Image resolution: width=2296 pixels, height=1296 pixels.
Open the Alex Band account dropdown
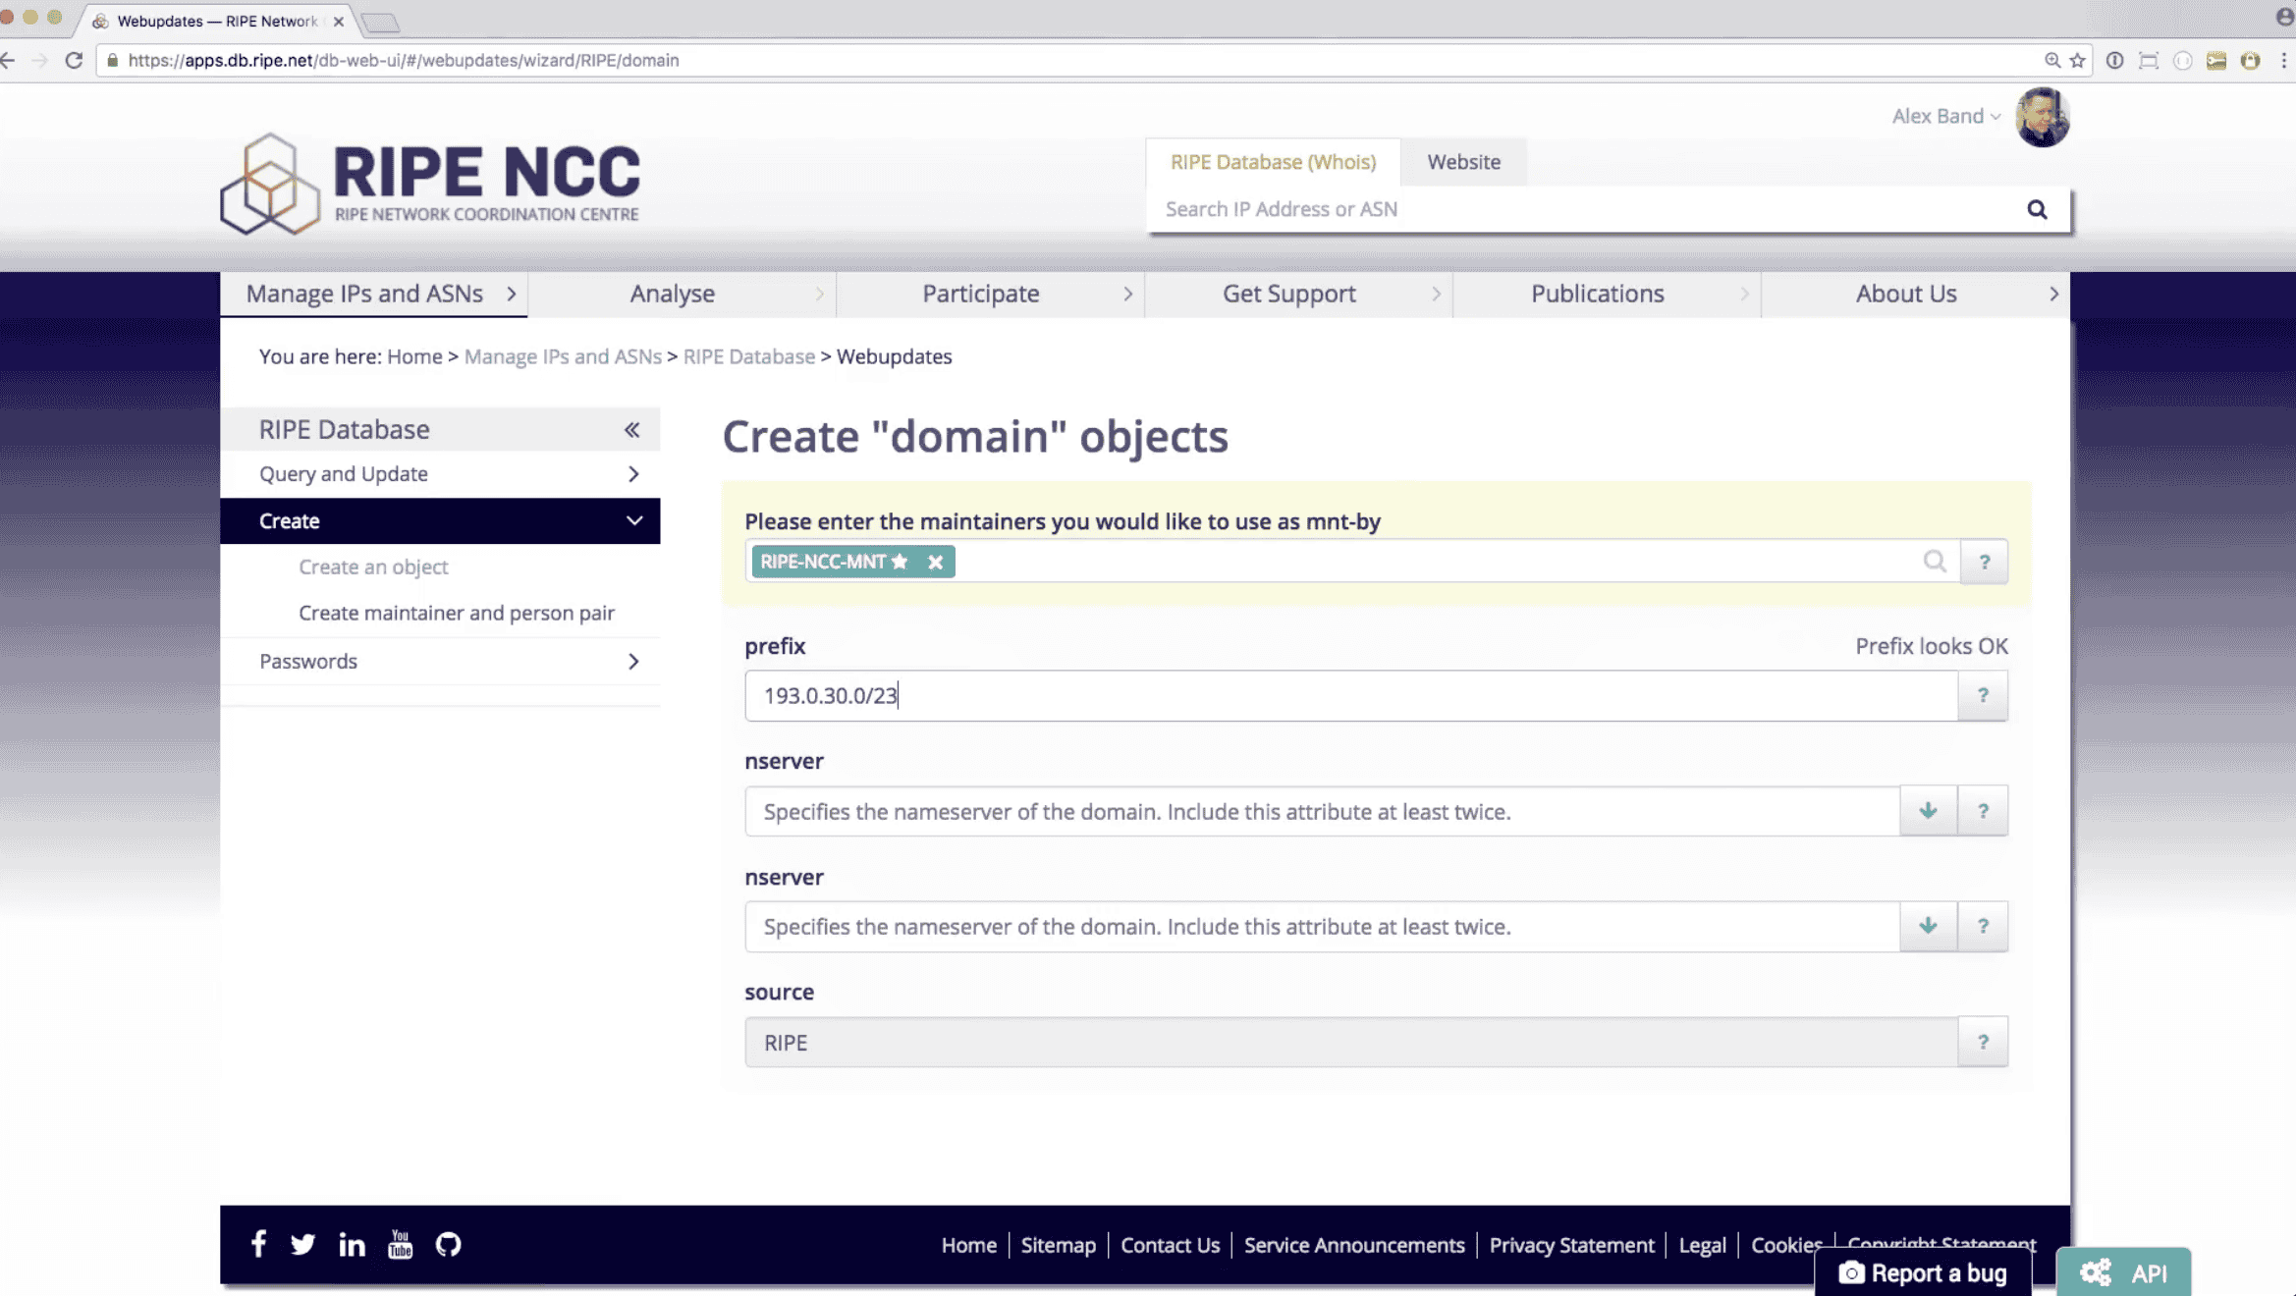[x=1946, y=116]
